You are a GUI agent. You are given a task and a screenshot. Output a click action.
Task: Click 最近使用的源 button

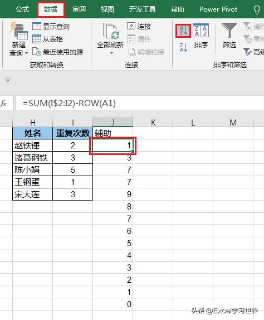[x=58, y=52]
